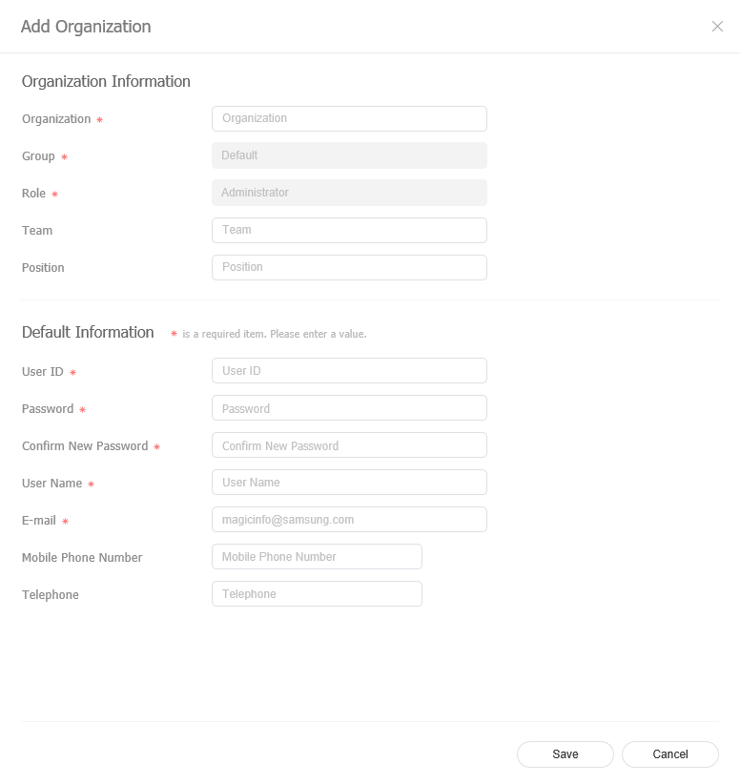This screenshot has width=740, height=784.
Task: Click the Organization name input field
Action: [x=348, y=118]
